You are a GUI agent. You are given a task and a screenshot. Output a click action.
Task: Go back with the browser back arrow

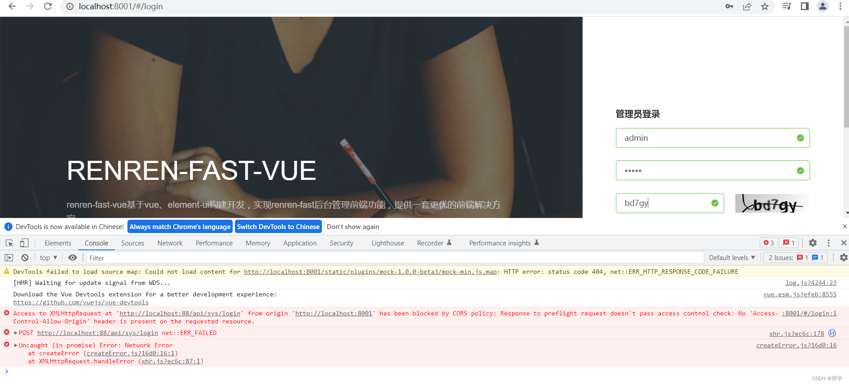pyautogui.click(x=12, y=6)
